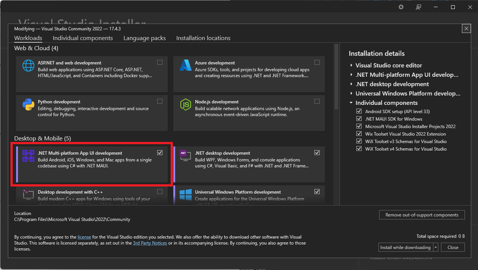Viewport: 478px width, 270px height.
Task: Expand Visual Studio core editor details
Action: click(x=351, y=65)
